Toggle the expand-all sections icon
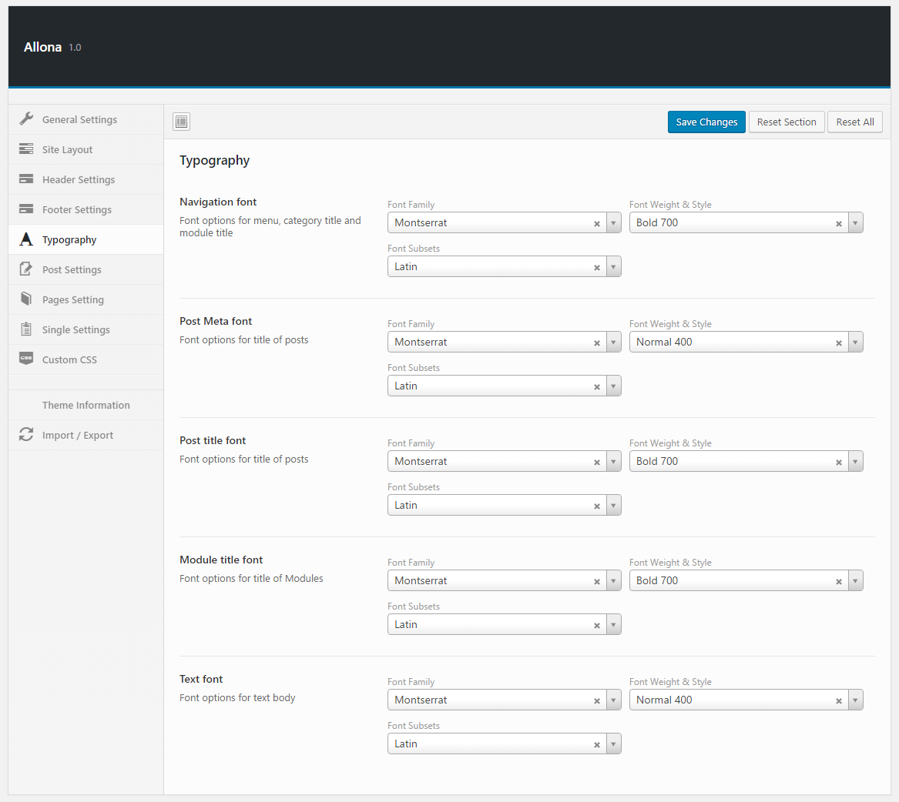This screenshot has height=802, width=899. click(x=181, y=122)
